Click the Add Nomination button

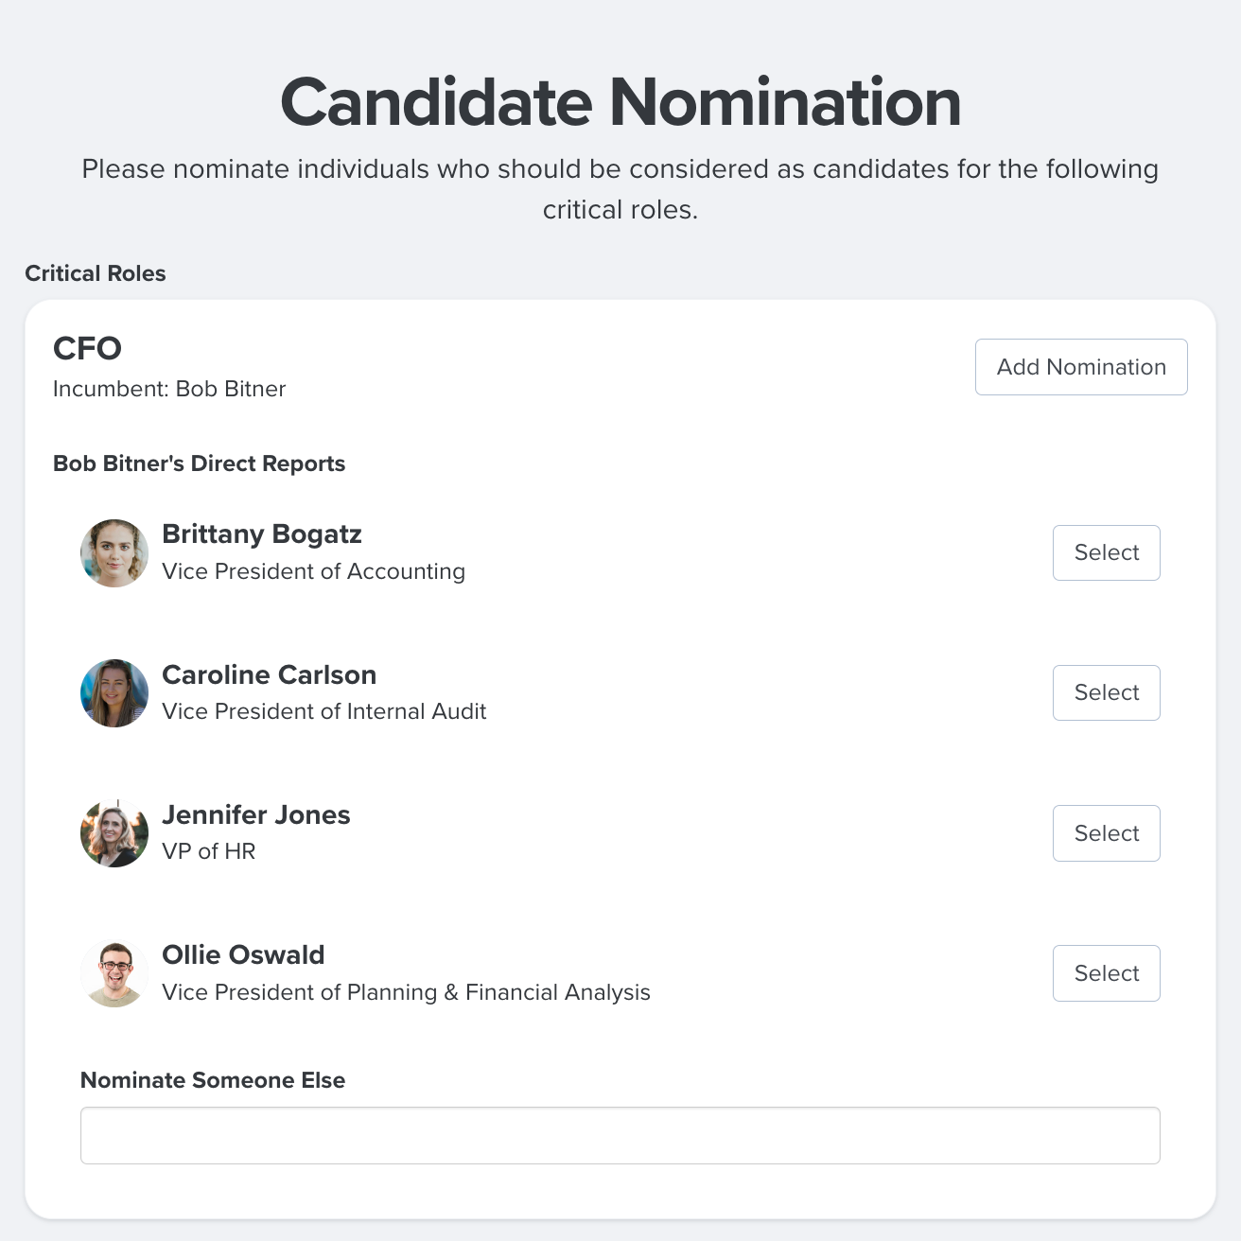click(x=1081, y=367)
